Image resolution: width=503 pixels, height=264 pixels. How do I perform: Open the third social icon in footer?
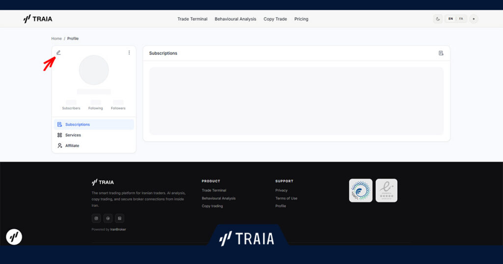coord(120,218)
